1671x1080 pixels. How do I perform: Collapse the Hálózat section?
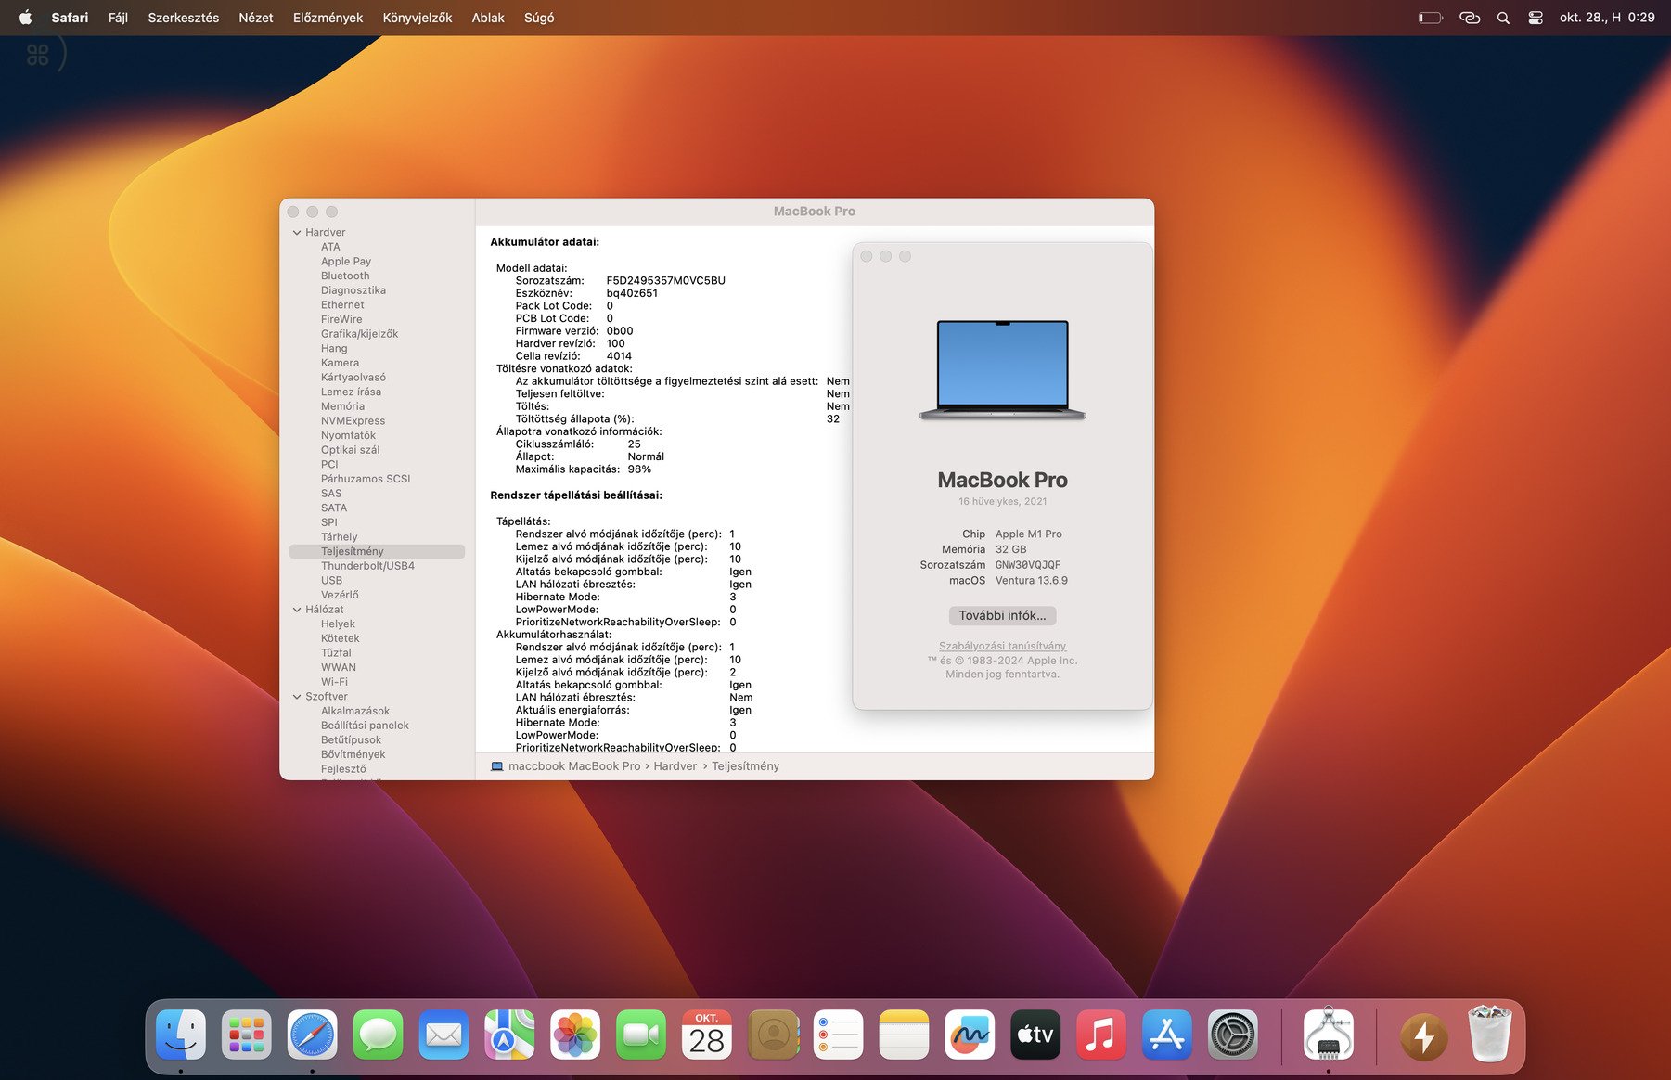pos(297,610)
